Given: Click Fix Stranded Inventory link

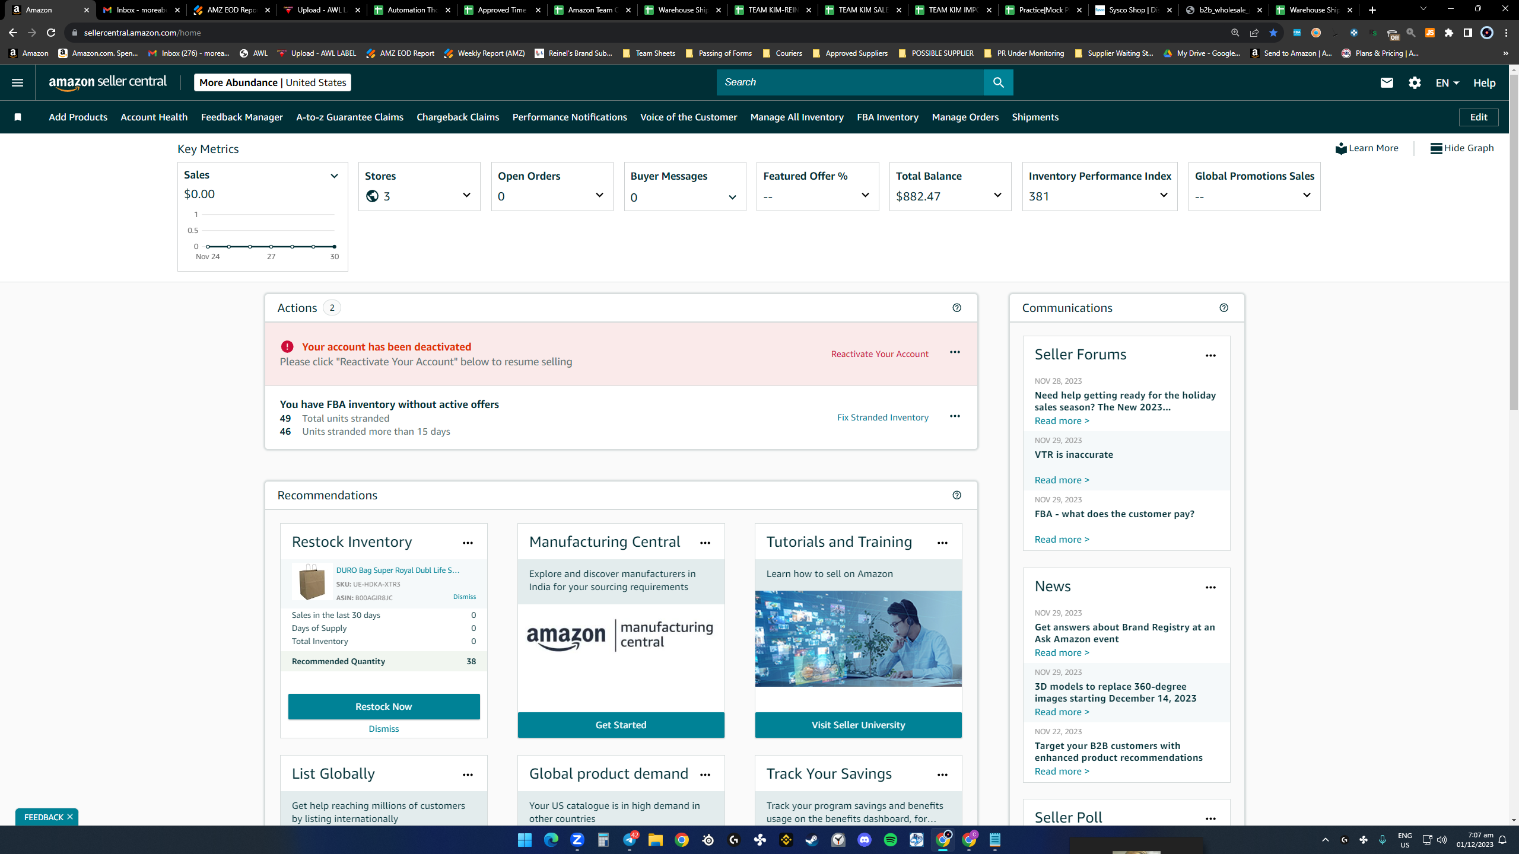Looking at the screenshot, I should click(x=882, y=418).
